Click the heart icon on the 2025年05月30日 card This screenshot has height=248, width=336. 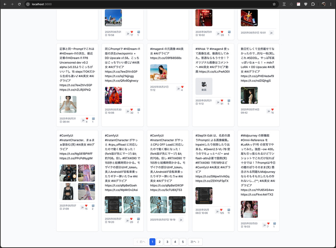[x=131, y=110]
